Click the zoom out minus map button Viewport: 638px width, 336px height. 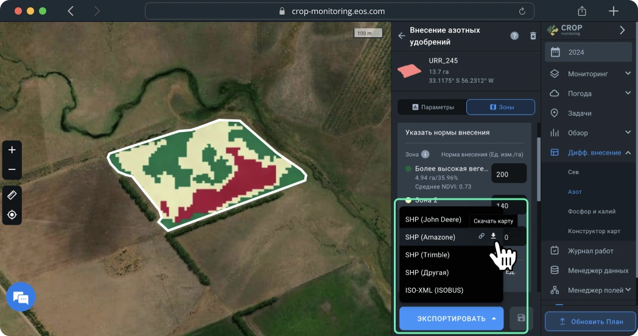click(x=12, y=169)
